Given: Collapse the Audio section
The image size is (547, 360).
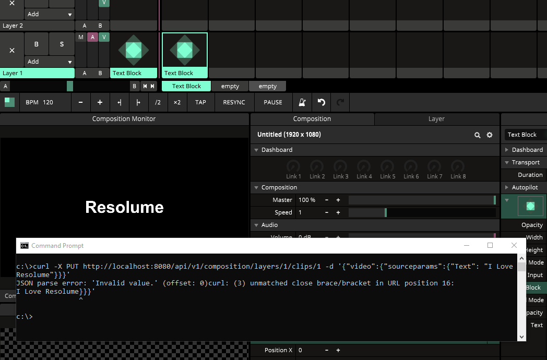Looking at the screenshot, I should point(256,225).
